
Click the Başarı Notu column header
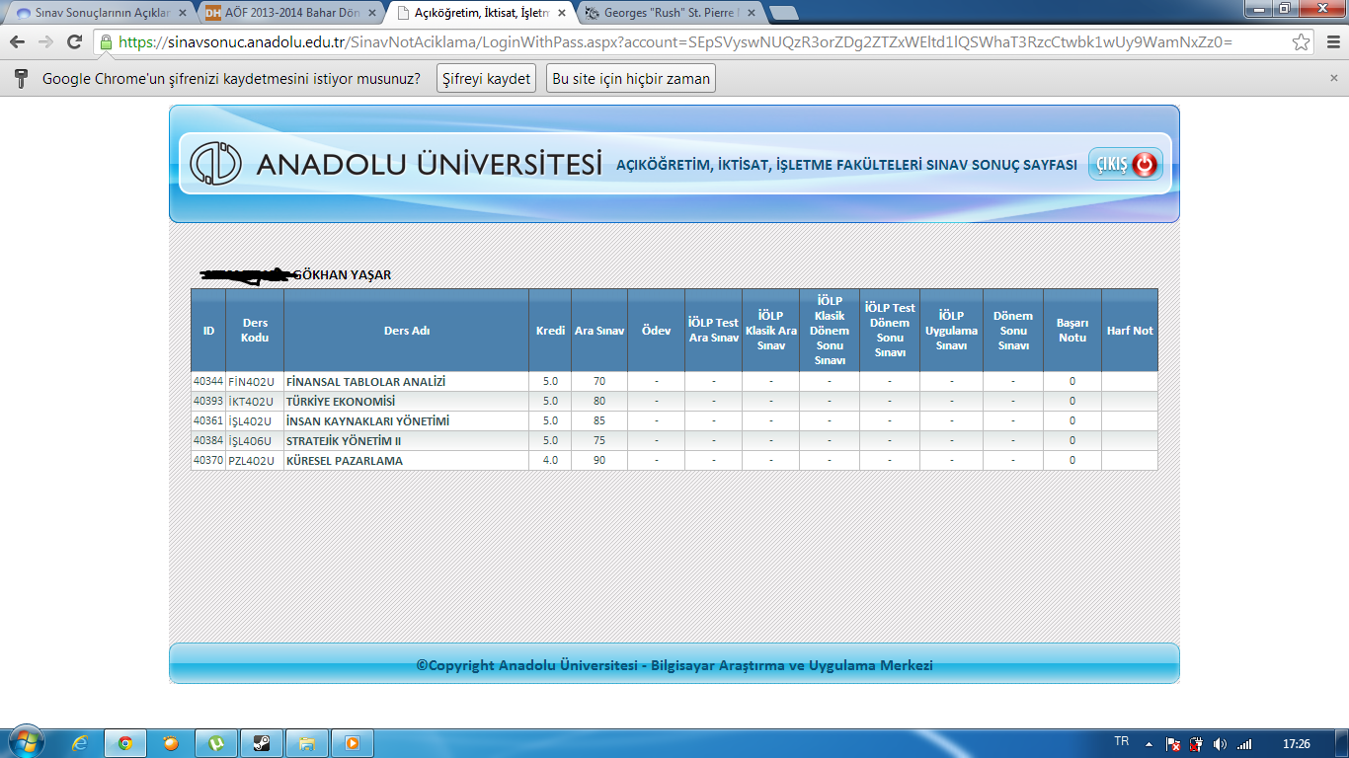[1072, 331]
